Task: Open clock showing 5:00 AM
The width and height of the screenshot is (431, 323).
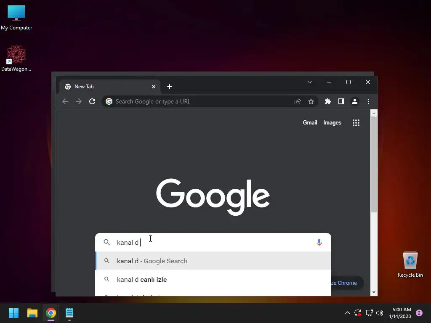Action: click(400, 313)
